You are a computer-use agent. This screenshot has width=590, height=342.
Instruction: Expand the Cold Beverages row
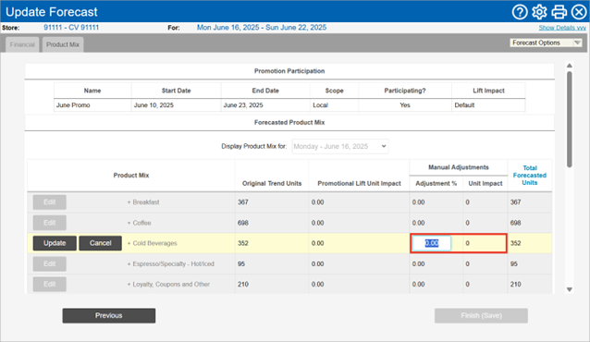click(129, 243)
